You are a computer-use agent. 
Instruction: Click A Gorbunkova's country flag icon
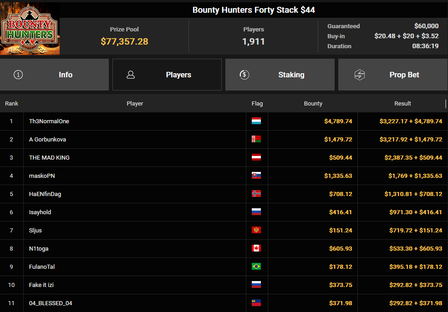pyautogui.click(x=256, y=139)
